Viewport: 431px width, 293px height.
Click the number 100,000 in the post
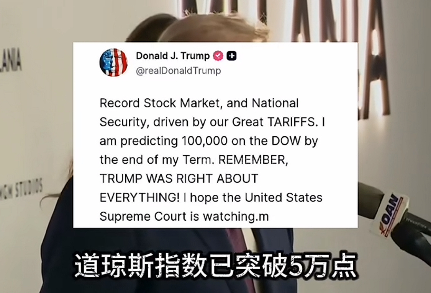(205, 141)
